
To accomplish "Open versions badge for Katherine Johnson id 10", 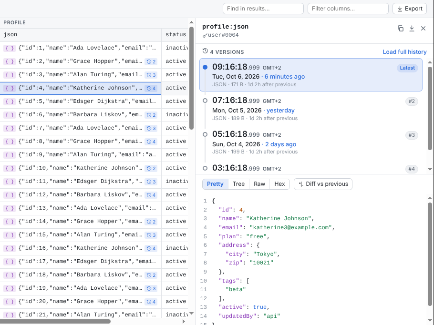I will coord(151,168).
